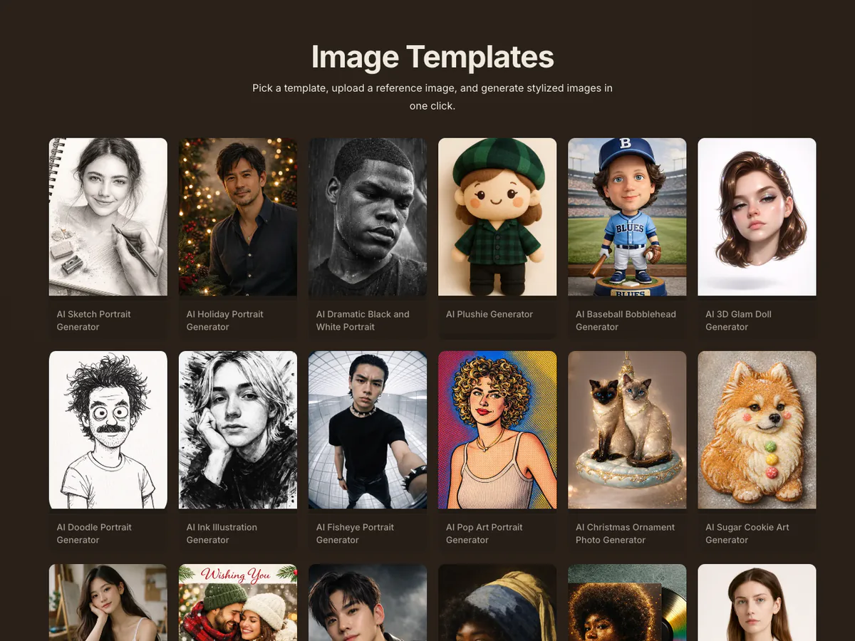Open the AI Sketch Portrait Generator thumbnail

coord(108,217)
